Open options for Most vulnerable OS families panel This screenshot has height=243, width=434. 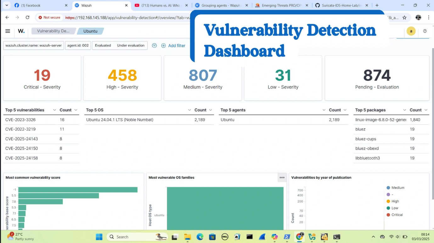(282, 178)
